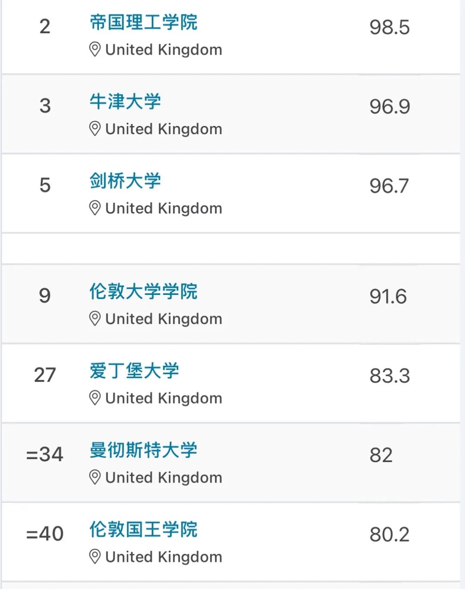Click the 96.9 score for 牛津大学
Image resolution: width=465 pixels, height=589 pixels.
[x=389, y=106]
